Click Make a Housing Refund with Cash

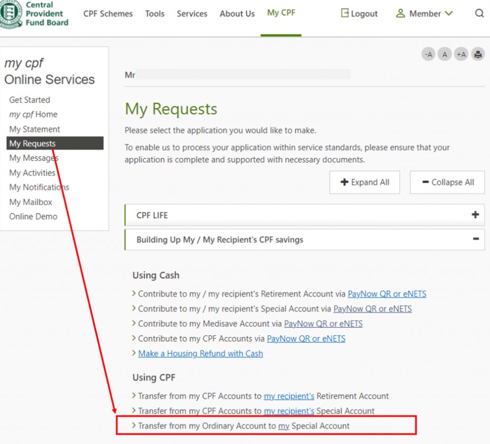coord(200,353)
